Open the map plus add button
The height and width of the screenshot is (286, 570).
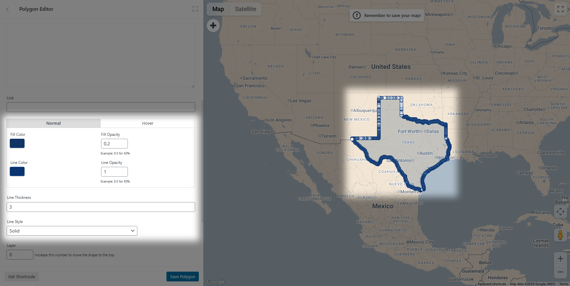point(213,25)
